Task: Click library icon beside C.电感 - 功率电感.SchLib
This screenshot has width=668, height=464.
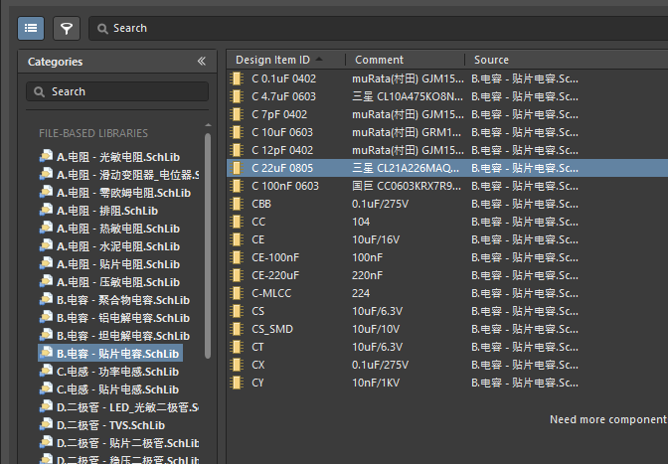Action: coord(46,372)
